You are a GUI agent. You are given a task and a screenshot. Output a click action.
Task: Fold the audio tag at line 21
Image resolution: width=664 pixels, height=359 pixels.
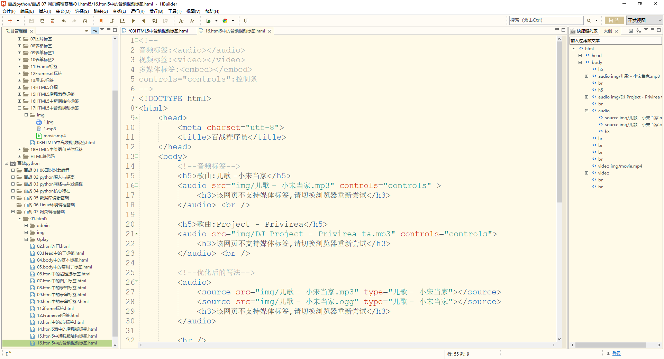(x=137, y=234)
